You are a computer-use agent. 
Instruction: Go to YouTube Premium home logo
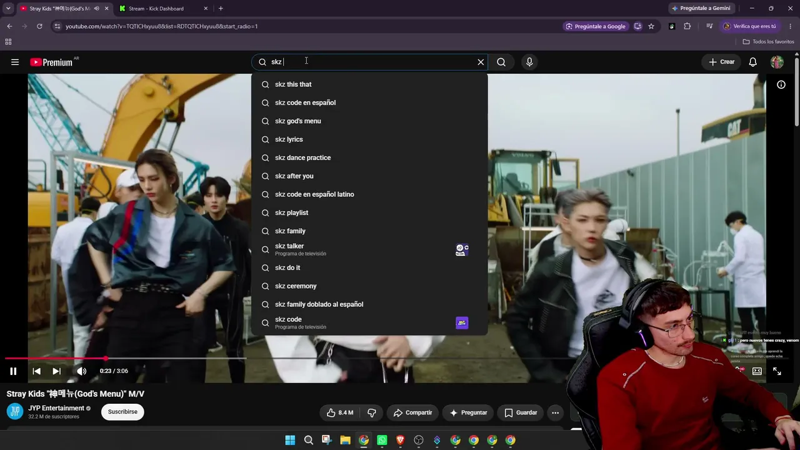(51, 62)
